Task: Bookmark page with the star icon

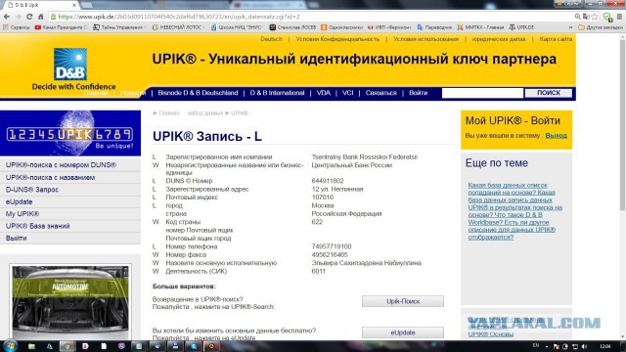Action: [595, 17]
